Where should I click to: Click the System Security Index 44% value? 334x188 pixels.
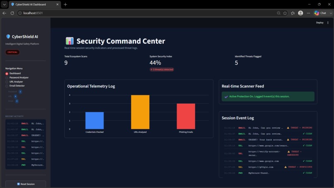[155, 63]
